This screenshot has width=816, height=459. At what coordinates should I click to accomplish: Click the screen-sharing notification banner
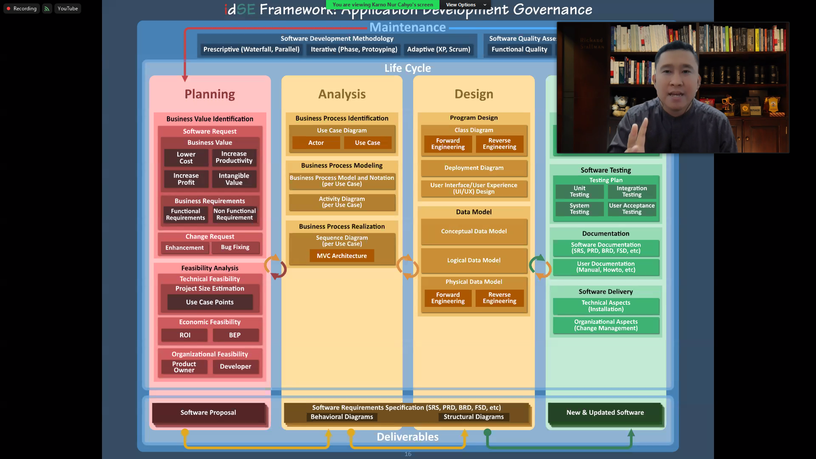pos(382,5)
